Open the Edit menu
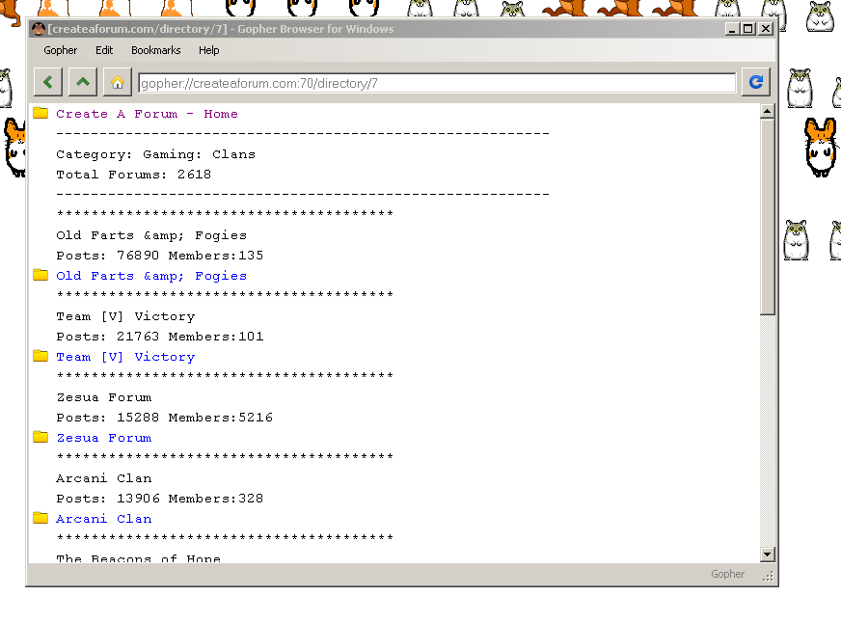Image resolution: width=841 pixels, height=623 pixels. 104,50
